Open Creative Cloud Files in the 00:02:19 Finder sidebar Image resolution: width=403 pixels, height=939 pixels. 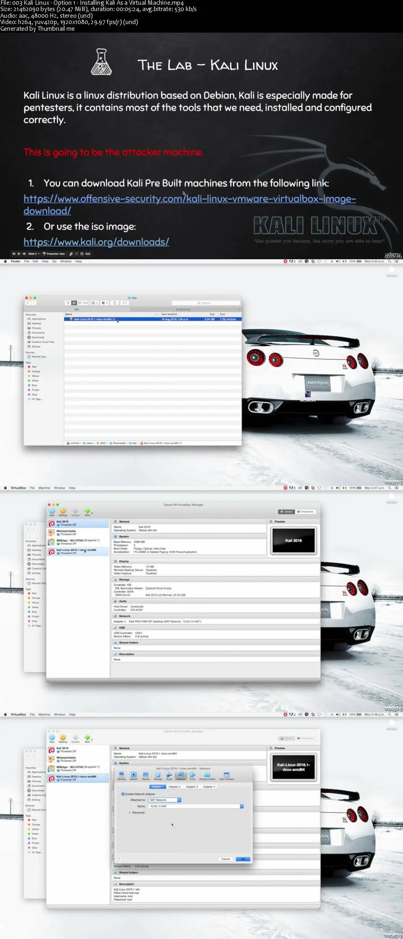tap(41, 342)
